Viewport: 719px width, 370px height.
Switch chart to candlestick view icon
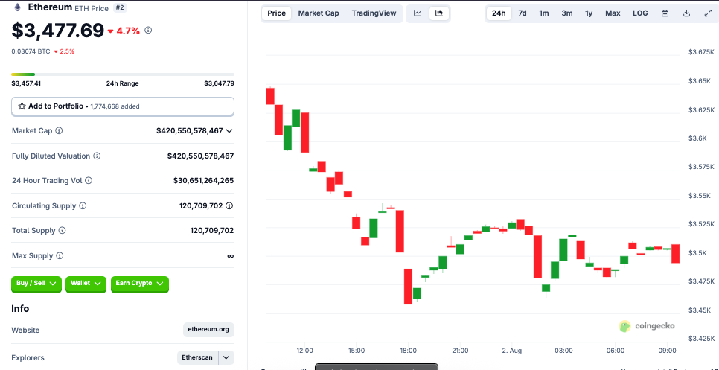click(x=439, y=13)
